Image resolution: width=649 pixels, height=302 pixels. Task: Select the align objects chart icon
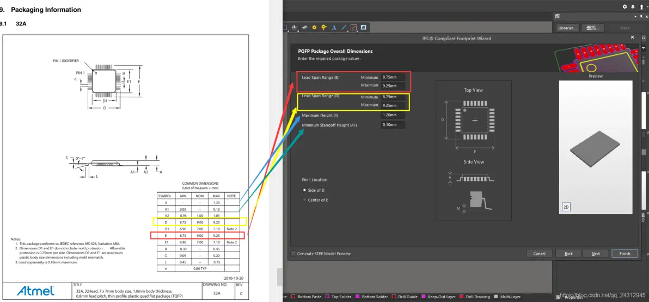pyautogui.click(x=295, y=28)
